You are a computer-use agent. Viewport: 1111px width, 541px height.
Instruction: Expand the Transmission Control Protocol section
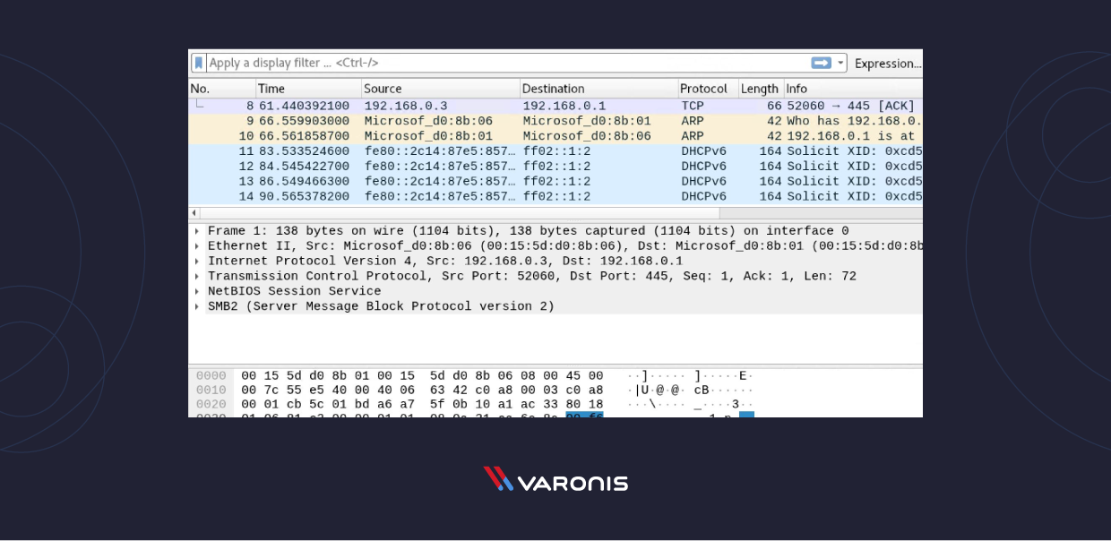click(196, 276)
